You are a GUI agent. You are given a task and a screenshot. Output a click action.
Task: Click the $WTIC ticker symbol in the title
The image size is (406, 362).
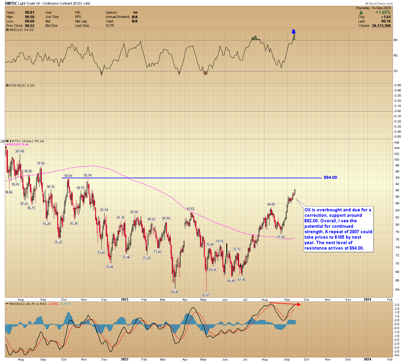[11, 3]
